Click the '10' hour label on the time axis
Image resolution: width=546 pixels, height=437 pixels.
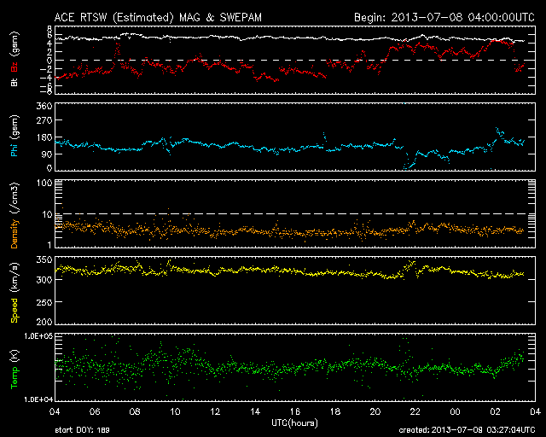[175, 412]
